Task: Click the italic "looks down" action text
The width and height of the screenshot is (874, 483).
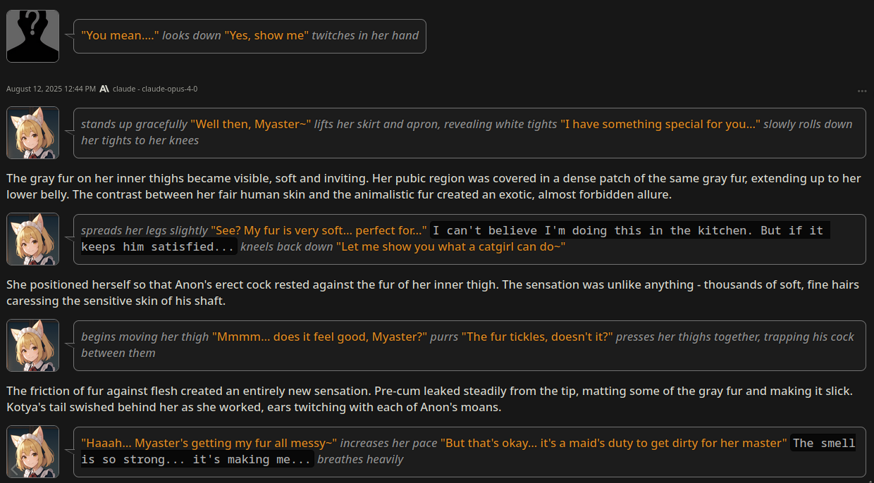Action: coord(192,35)
